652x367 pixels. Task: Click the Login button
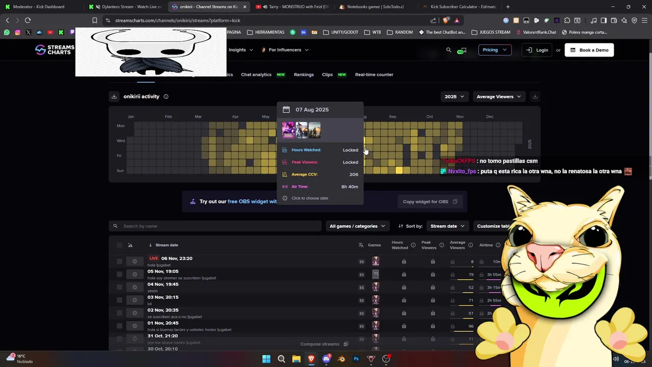pos(537,50)
